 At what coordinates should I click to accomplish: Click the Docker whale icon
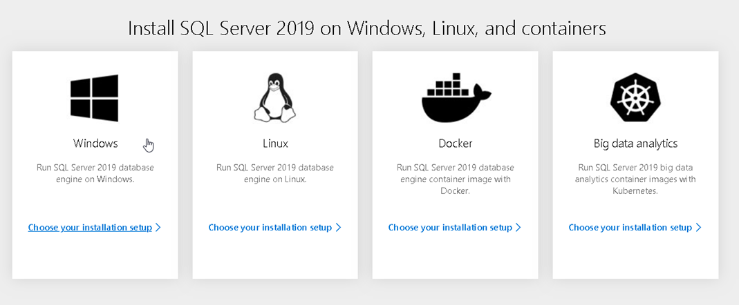(456, 98)
